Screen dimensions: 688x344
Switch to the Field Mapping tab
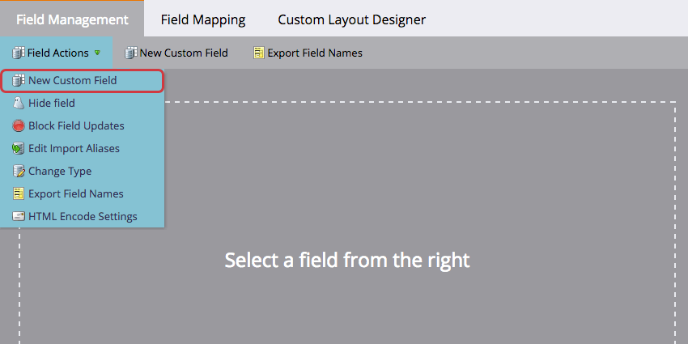point(202,19)
